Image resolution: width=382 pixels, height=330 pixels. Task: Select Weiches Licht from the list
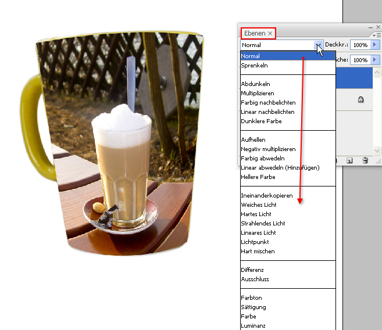[259, 205]
